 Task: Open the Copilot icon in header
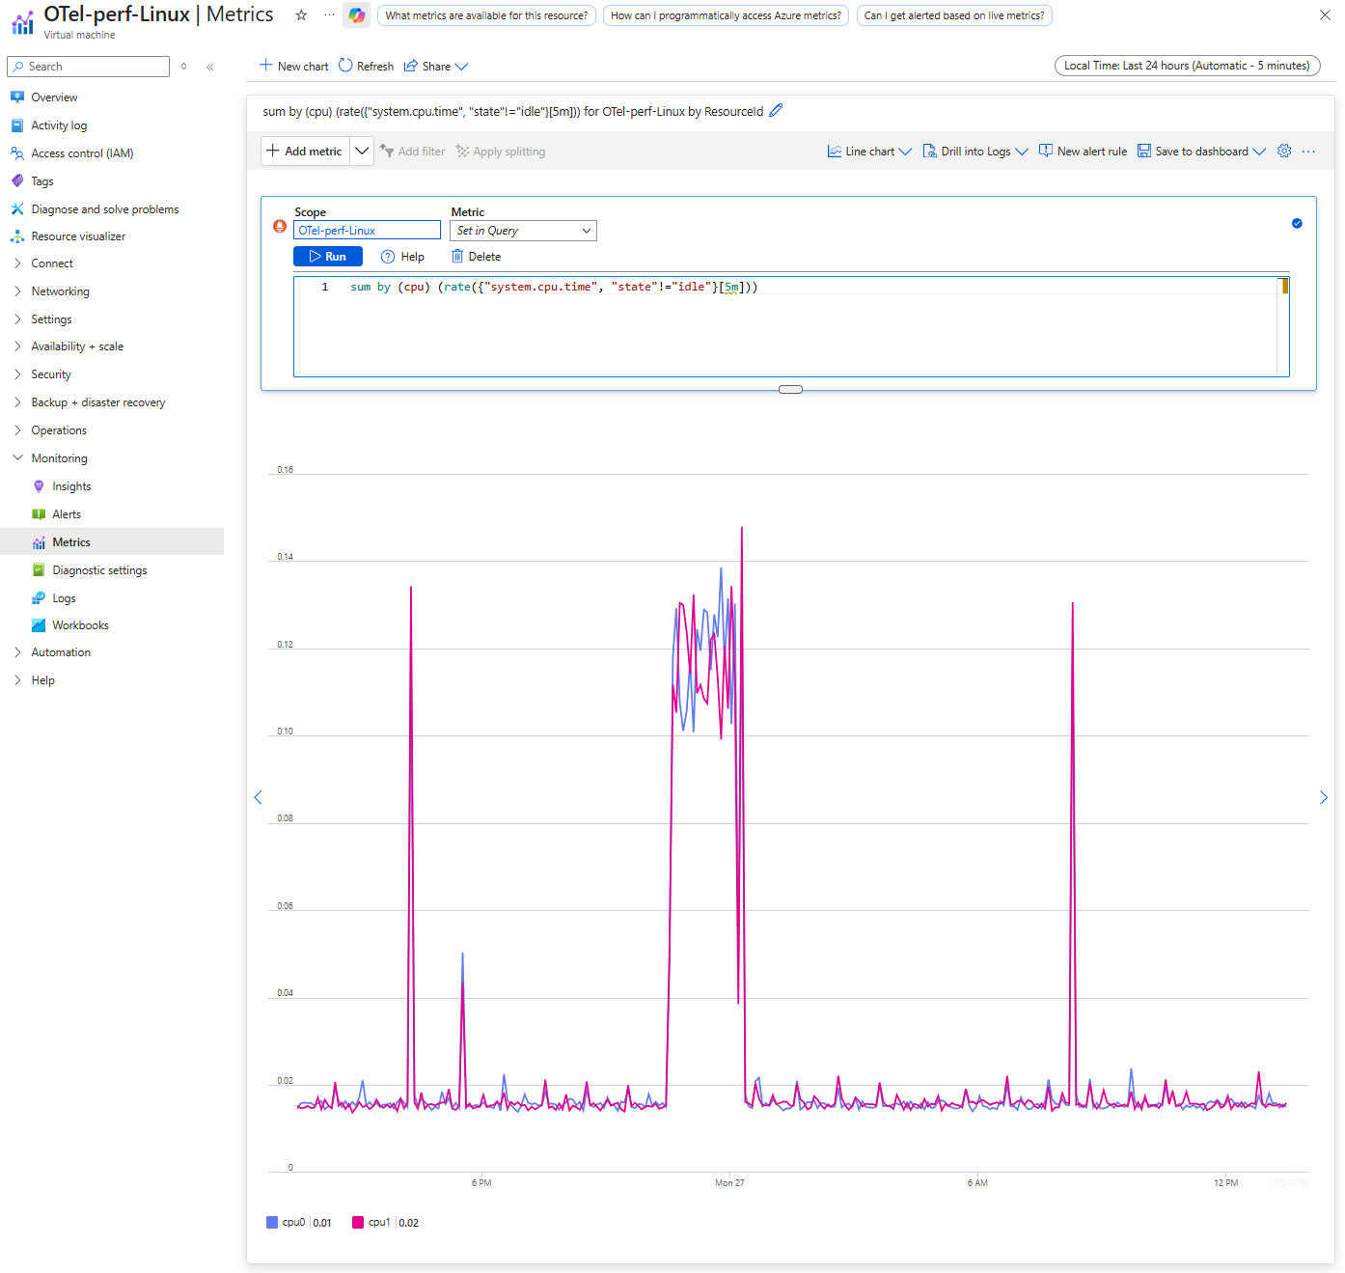coord(357,15)
